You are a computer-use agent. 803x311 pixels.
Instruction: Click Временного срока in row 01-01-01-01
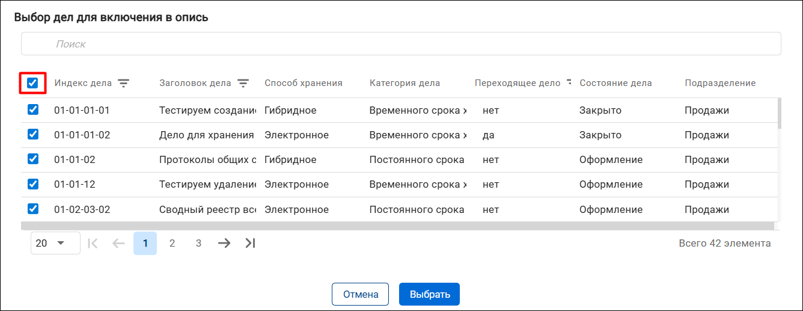418,110
